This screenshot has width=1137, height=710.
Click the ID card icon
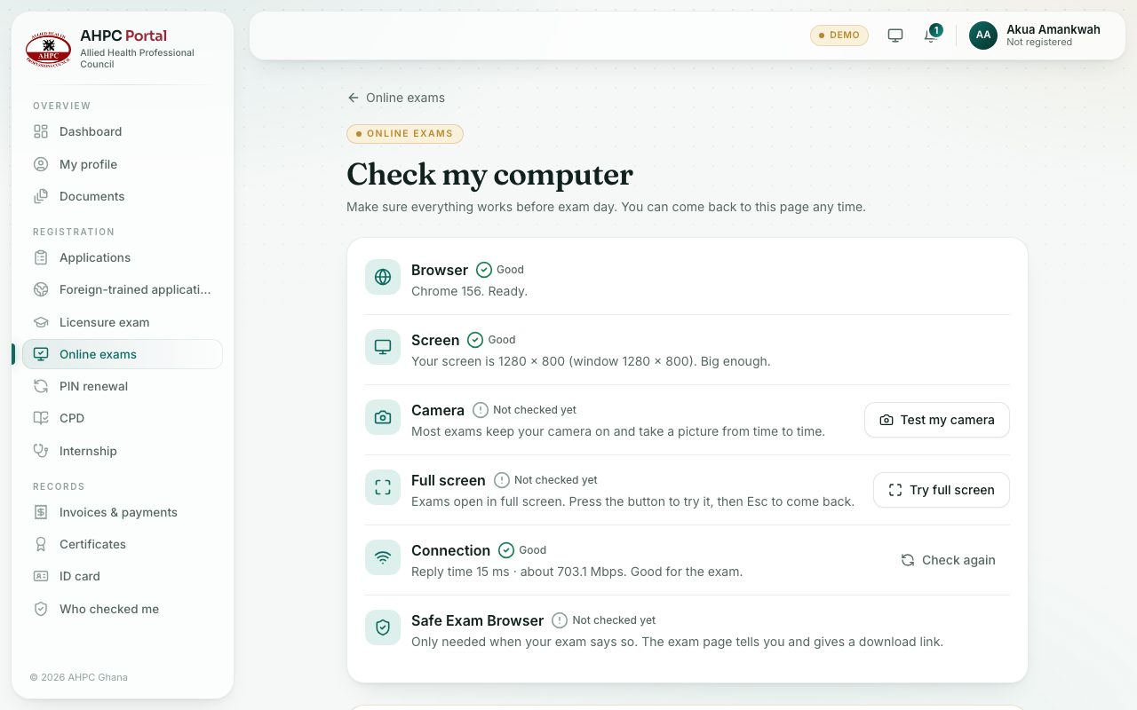click(41, 576)
